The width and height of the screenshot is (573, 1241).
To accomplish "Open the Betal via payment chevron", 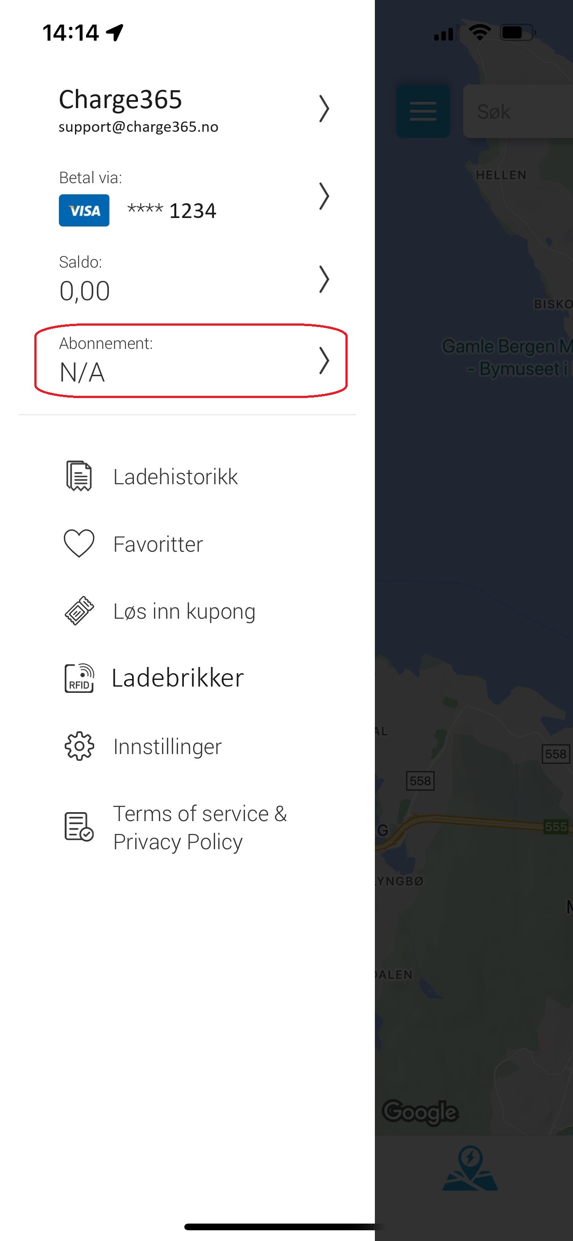I will [x=324, y=196].
